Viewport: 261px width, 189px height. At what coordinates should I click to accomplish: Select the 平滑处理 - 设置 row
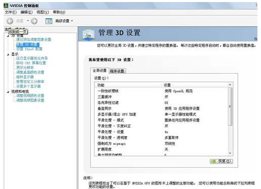pos(161,132)
